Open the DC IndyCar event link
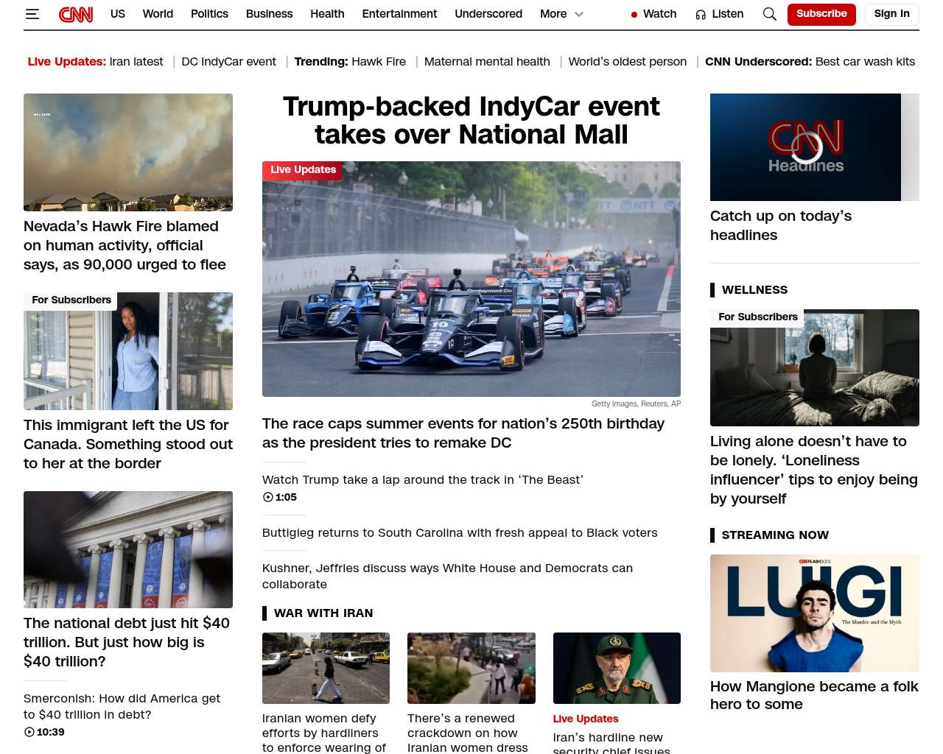 [229, 62]
